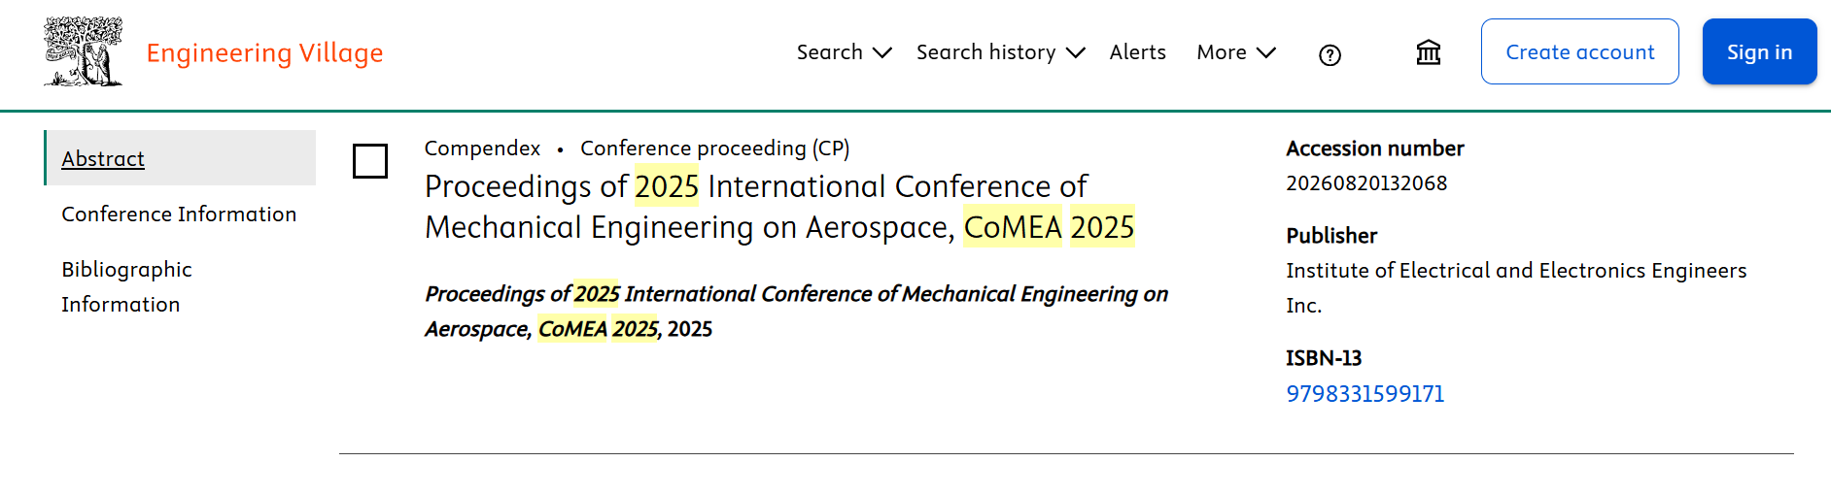1831x495 pixels.
Task: Click the institution building icon
Action: click(x=1428, y=52)
